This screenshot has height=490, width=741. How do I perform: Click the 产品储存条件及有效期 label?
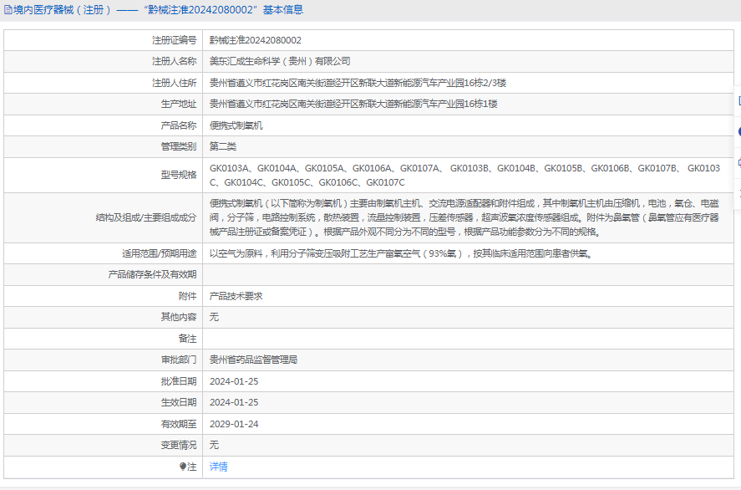152,274
